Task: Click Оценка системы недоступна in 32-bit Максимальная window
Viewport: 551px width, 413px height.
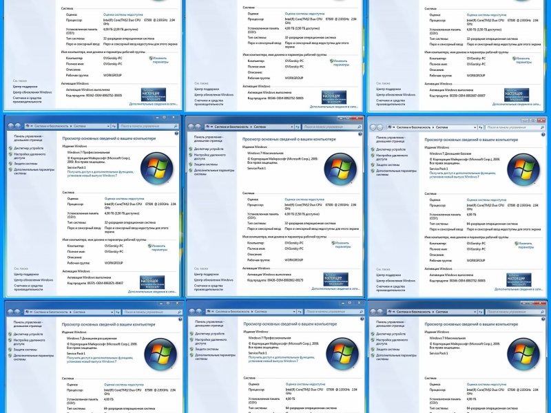Action: 304,200
